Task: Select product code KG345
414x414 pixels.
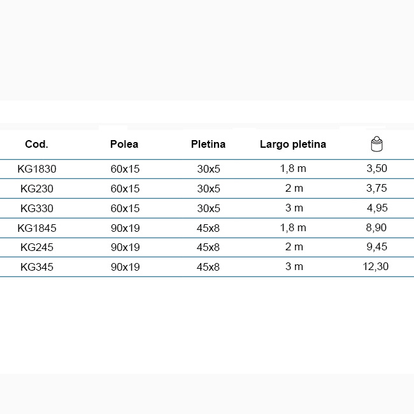Action: (x=37, y=268)
